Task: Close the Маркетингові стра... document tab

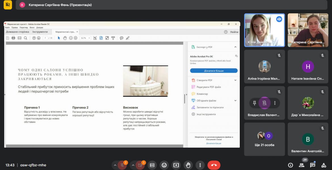Action: [x=77, y=32]
